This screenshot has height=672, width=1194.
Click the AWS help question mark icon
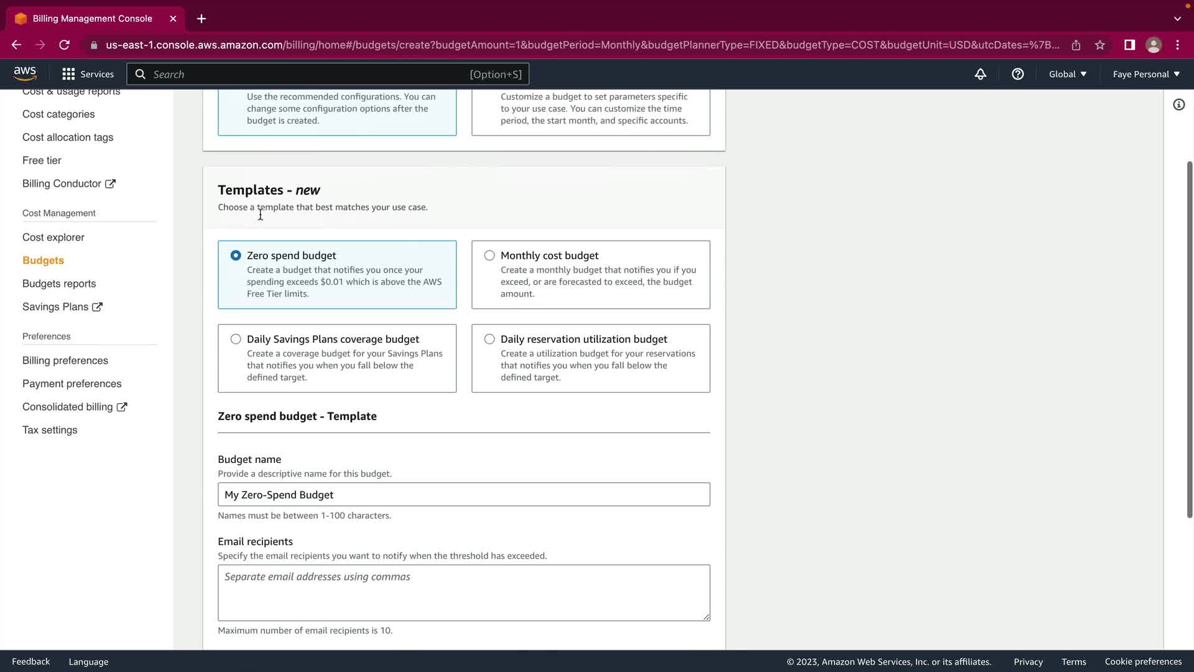1017,74
